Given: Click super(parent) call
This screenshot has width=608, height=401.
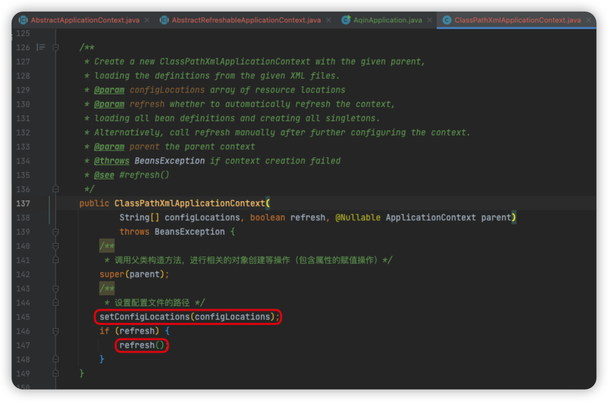Looking at the screenshot, I should pyautogui.click(x=134, y=274).
